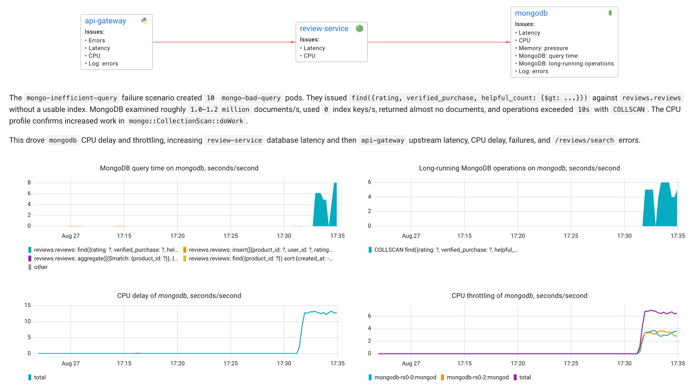The image size is (698, 387).
Task: Click 'Latency' issue on review-service card
Action: tap(314, 48)
